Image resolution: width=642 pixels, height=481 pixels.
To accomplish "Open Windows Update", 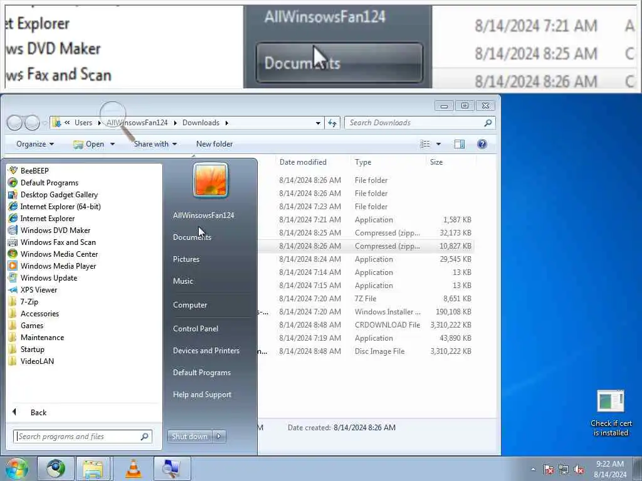I will [49, 277].
